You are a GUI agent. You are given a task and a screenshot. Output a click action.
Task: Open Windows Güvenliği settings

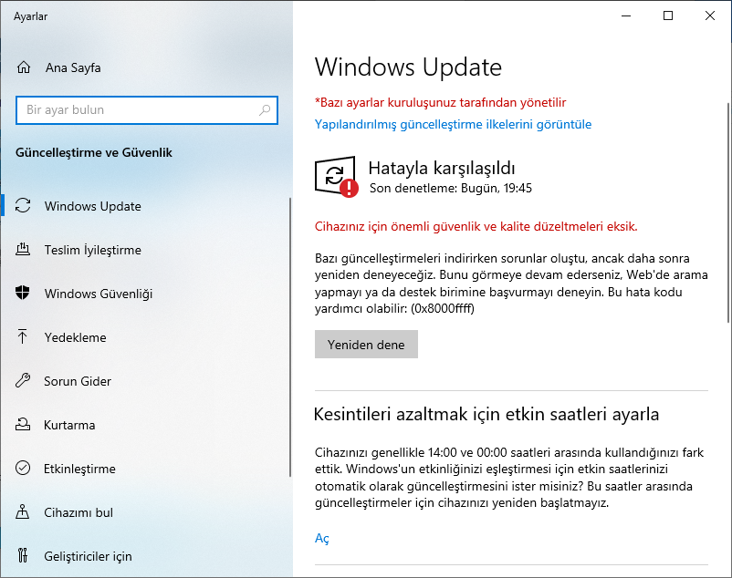point(98,294)
